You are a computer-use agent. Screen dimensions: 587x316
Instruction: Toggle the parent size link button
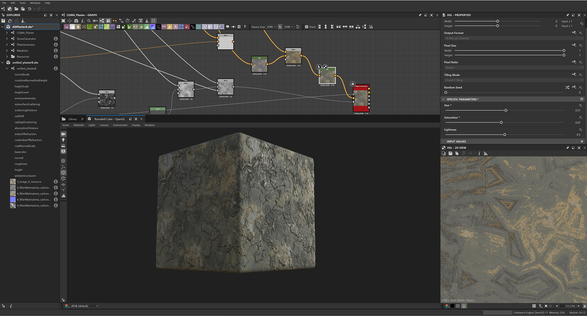coord(280,27)
